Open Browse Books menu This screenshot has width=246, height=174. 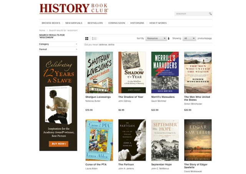51,23
